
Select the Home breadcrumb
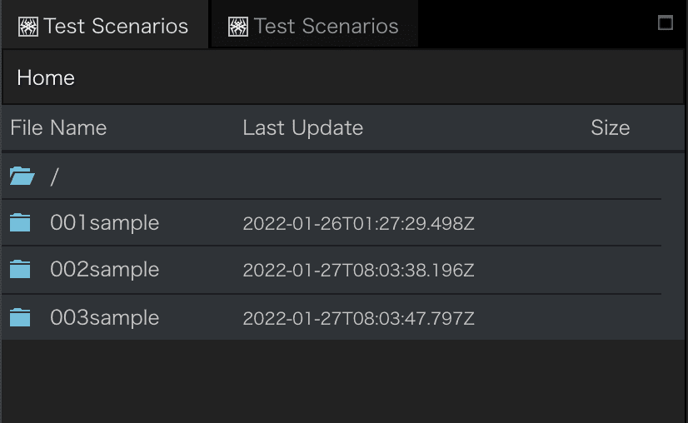(x=46, y=78)
